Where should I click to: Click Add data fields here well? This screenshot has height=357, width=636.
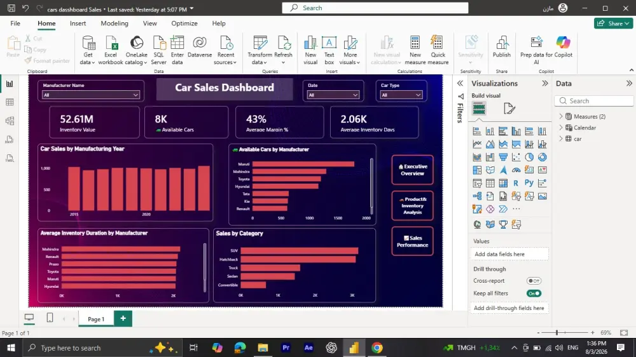(x=511, y=254)
